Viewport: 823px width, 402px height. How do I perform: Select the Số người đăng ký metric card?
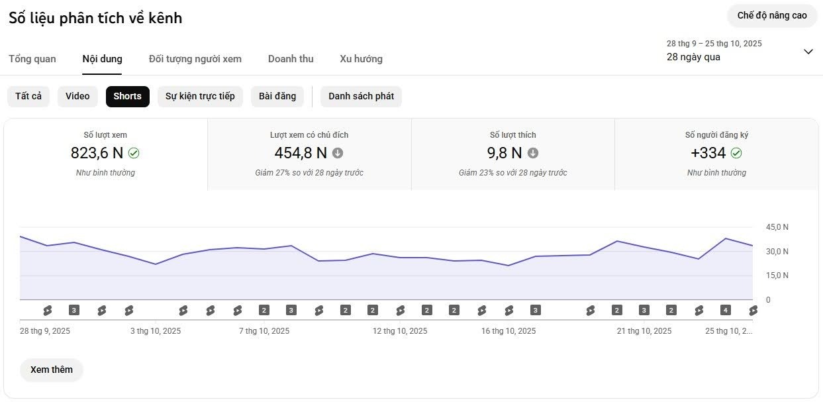pyautogui.click(x=716, y=154)
